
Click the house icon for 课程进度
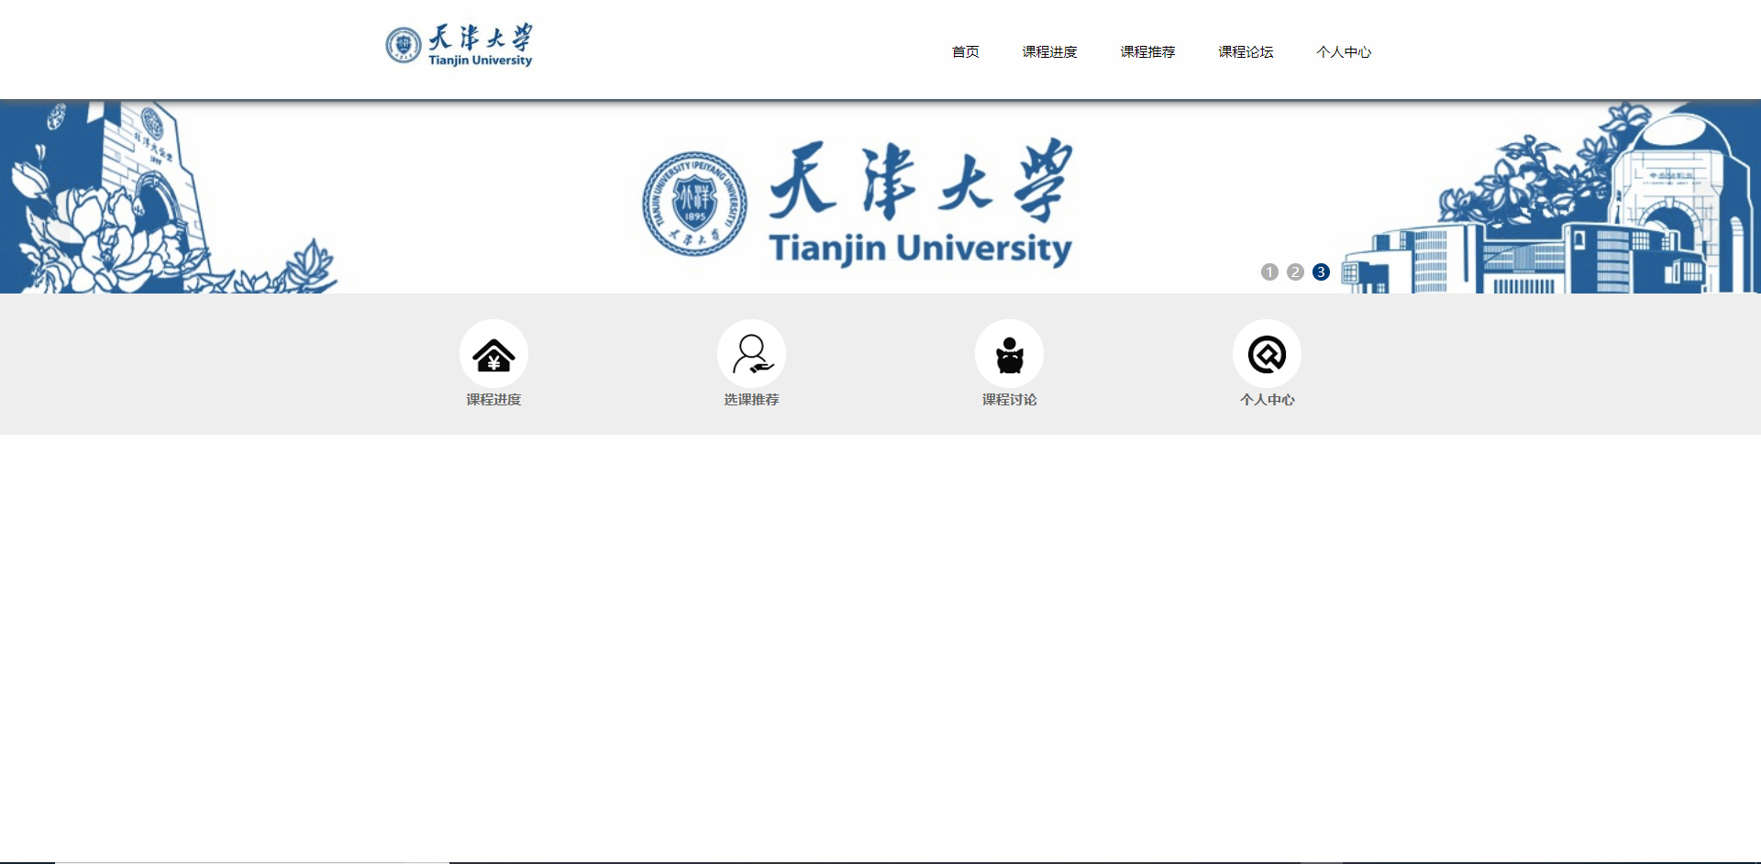[493, 354]
